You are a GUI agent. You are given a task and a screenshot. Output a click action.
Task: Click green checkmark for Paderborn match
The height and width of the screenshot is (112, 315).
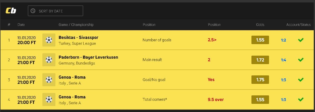point(301,60)
